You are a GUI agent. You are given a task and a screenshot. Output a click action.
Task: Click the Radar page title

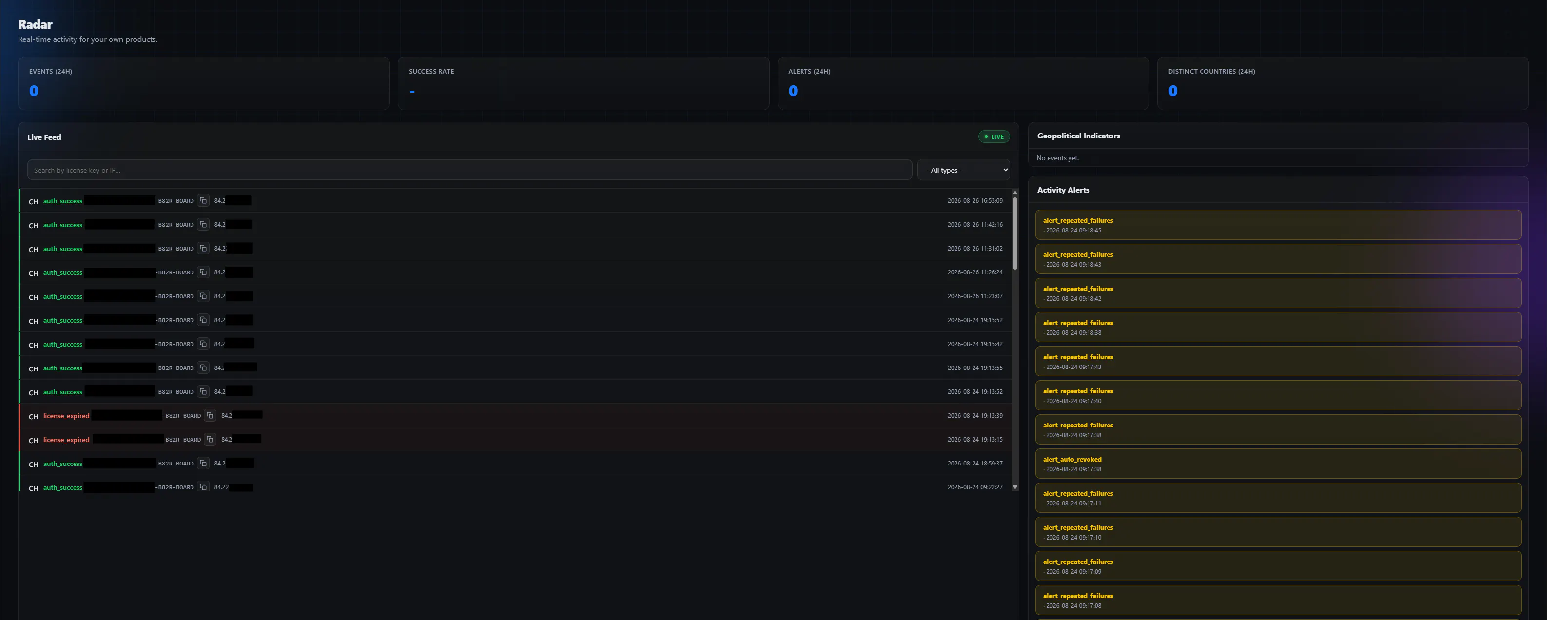tap(35, 25)
